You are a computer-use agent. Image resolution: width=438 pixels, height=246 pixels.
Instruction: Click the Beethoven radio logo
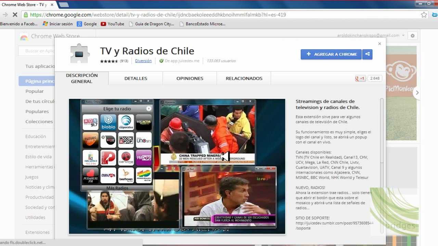point(126,175)
